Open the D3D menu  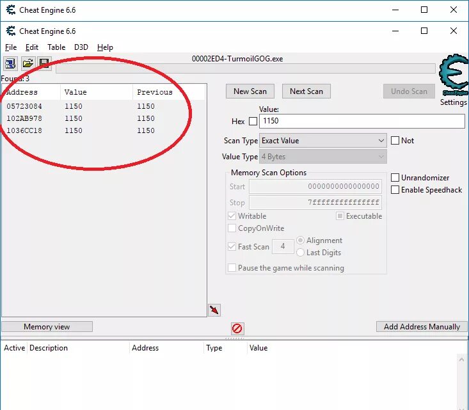click(x=81, y=47)
